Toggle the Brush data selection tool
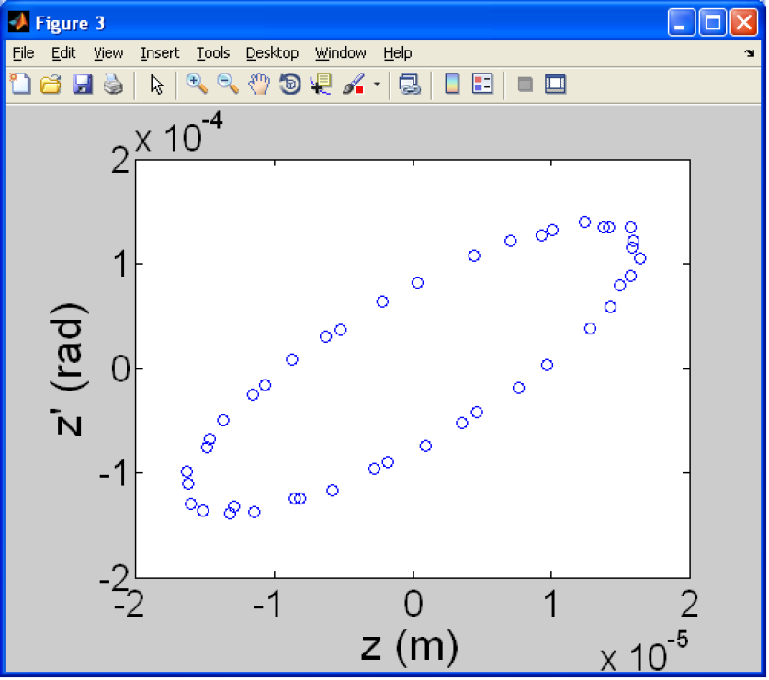This screenshot has width=769, height=680. (354, 84)
